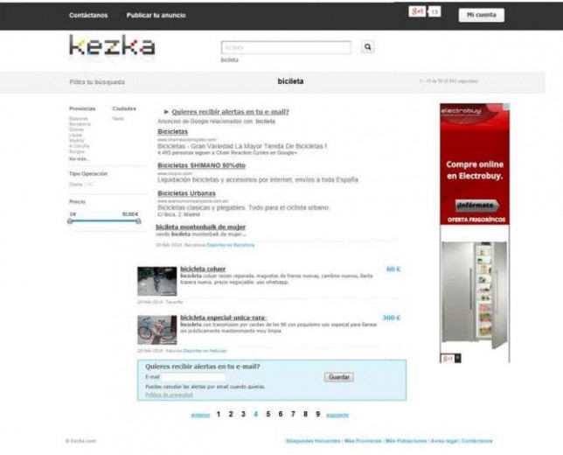This screenshot has width=563, height=455.
Task: Click the right handle of Precio slider
Action: point(138,221)
